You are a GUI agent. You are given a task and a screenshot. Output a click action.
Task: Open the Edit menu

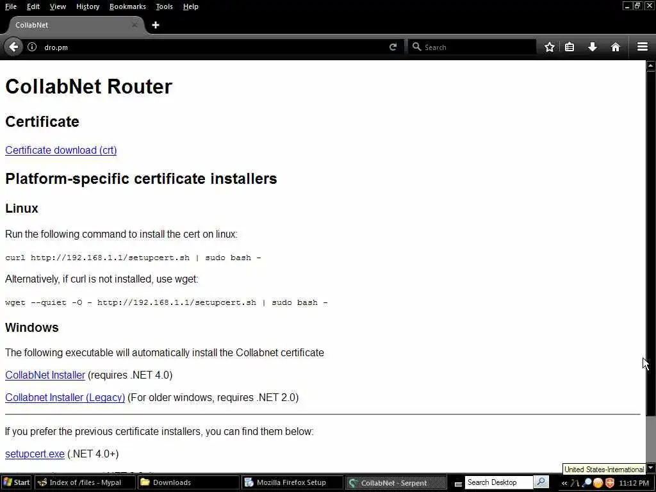point(33,6)
